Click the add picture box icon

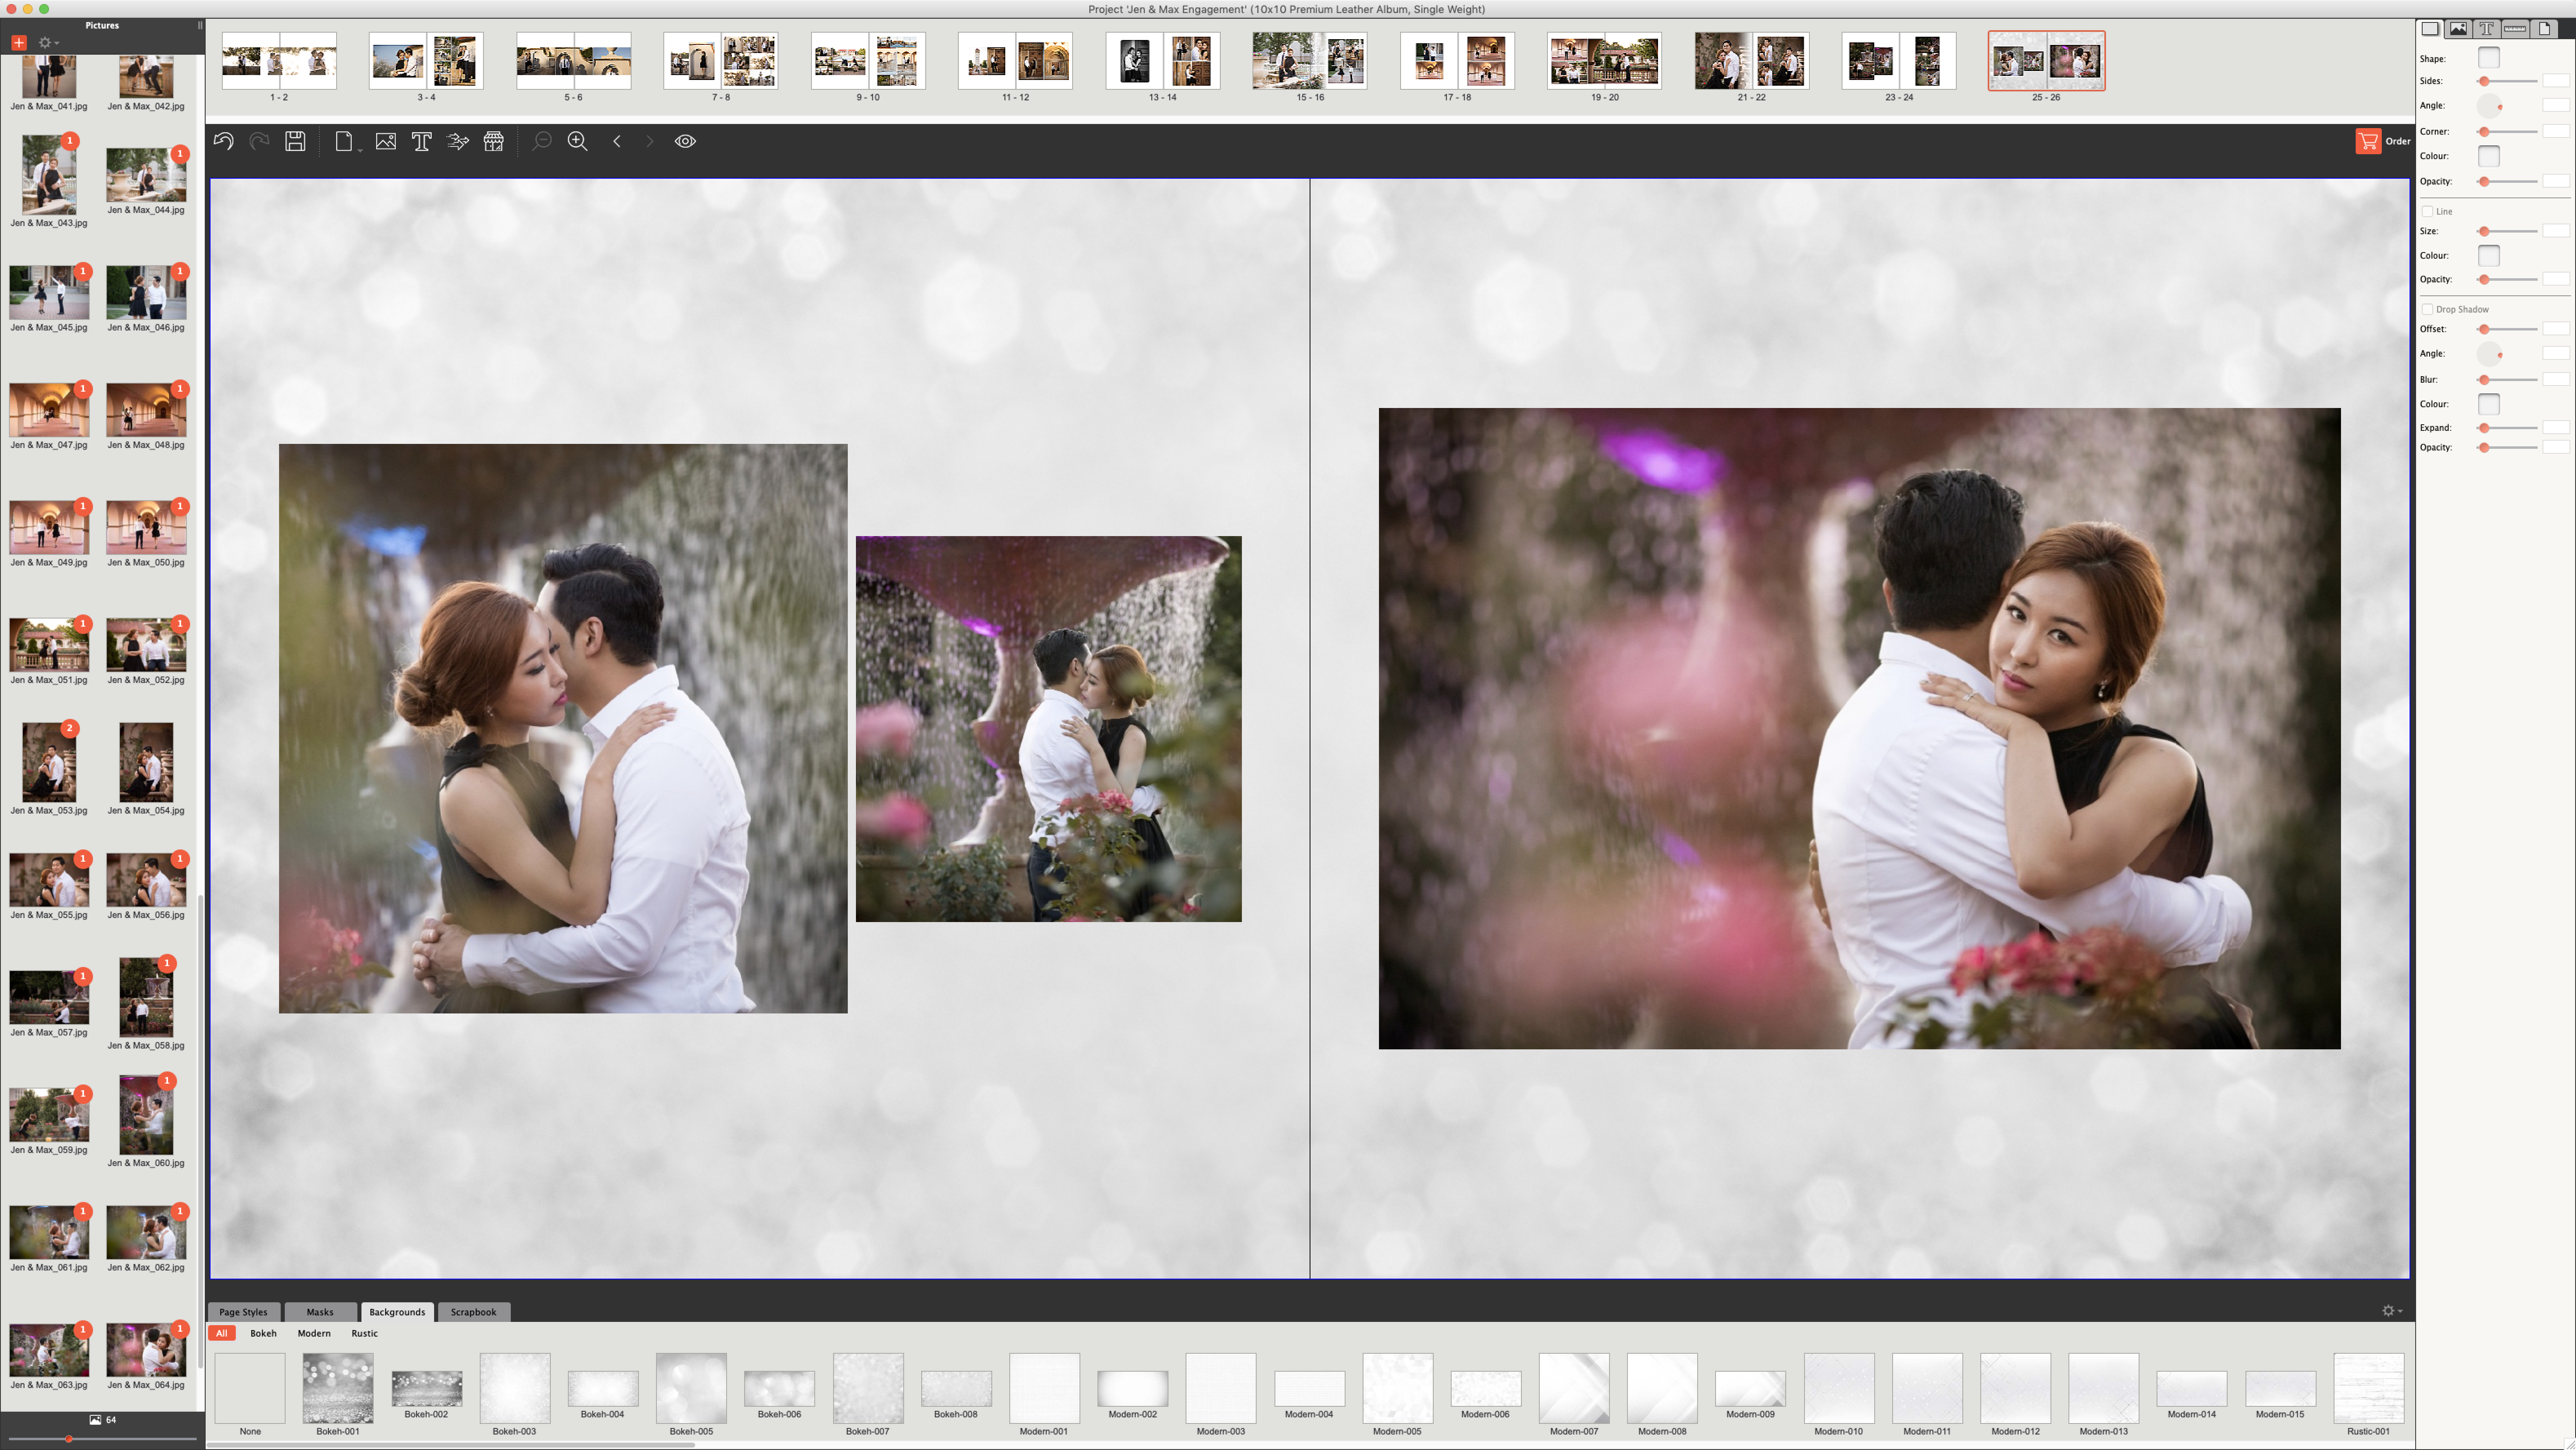[386, 141]
